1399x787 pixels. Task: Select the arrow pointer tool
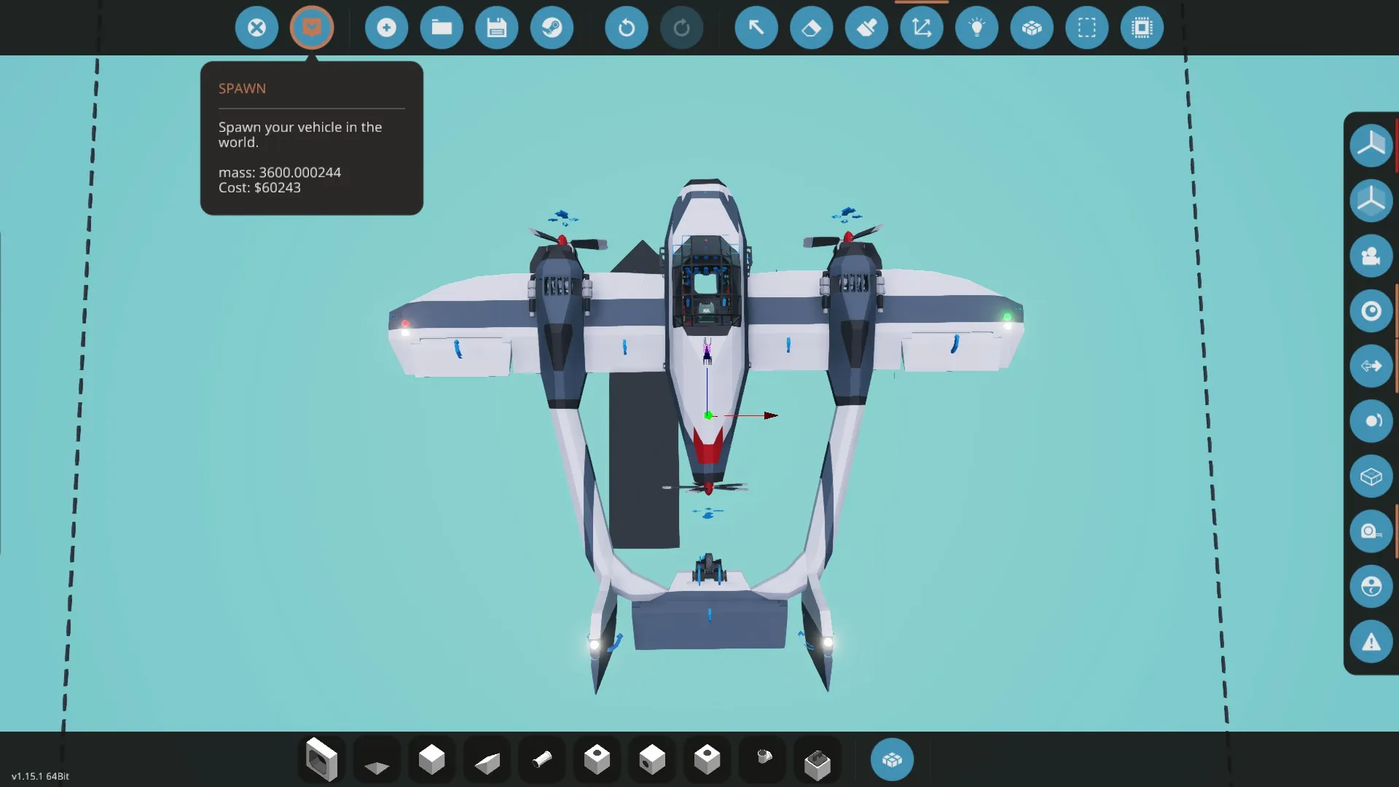(x=756, y=28)
